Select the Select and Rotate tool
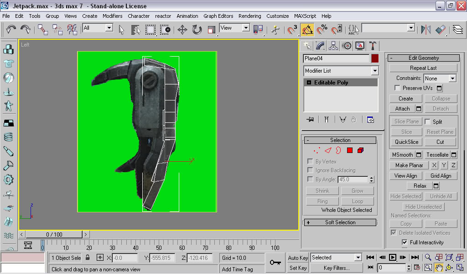 [x=197, y=30]
